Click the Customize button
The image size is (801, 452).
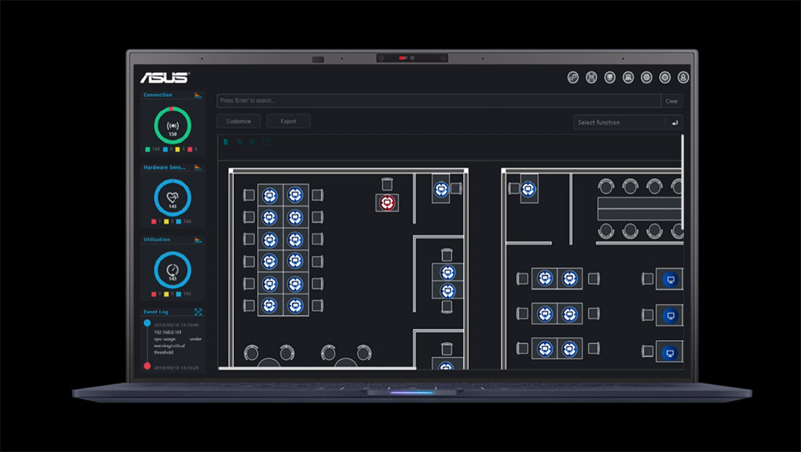click(239, 122)
